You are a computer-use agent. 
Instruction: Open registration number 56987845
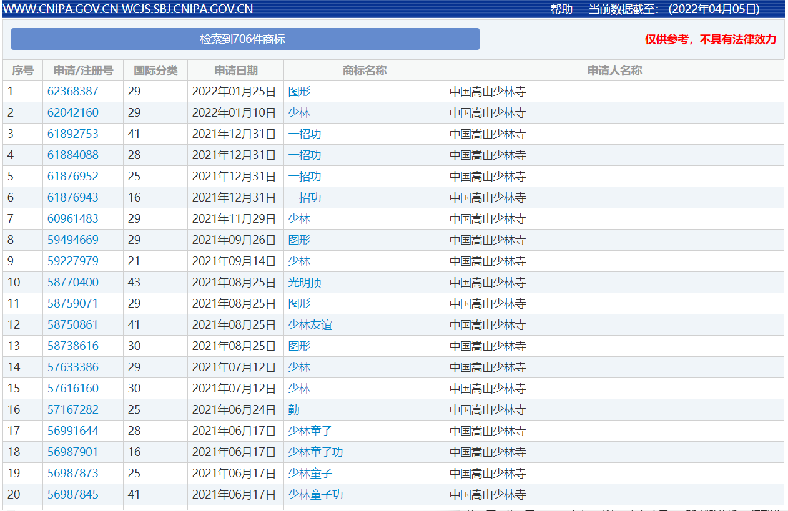pos(73,494)
